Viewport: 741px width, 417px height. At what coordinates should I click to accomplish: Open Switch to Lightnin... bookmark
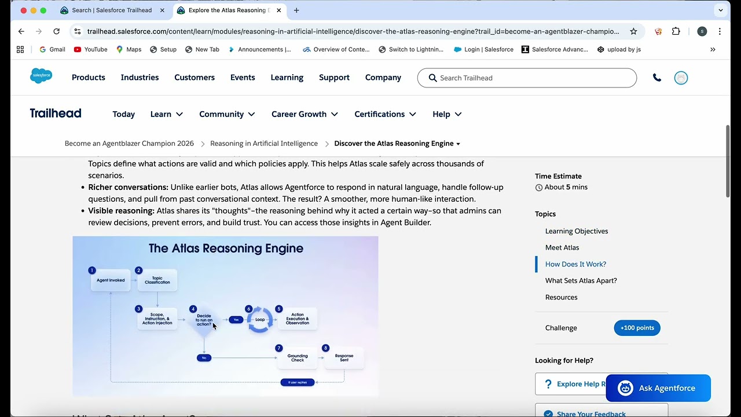pyautogui.click(x=411, y=49)
